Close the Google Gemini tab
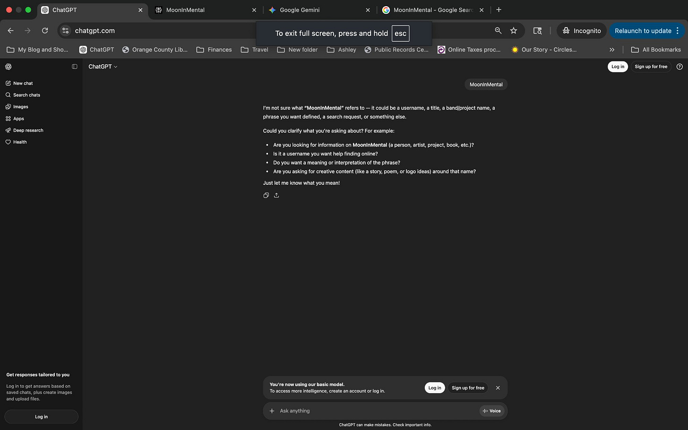The width and height of the screenshot is (688, 430). pos(368,10)
